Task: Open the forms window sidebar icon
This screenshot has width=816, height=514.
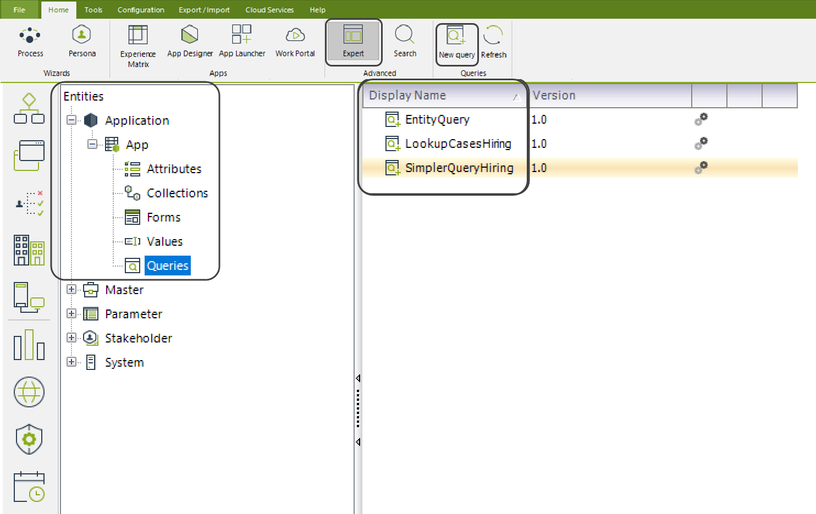Action: (29, 155)
